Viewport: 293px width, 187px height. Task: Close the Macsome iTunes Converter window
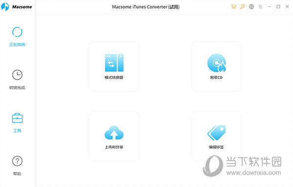tap(287, 7)
